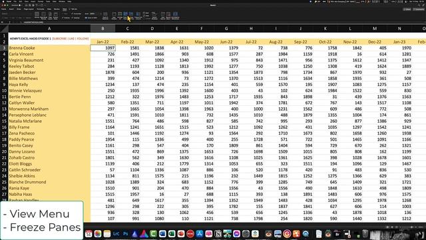Select column M header
Image resolution: width=426 pixels, height=240 pixels.
click(375, 28)
